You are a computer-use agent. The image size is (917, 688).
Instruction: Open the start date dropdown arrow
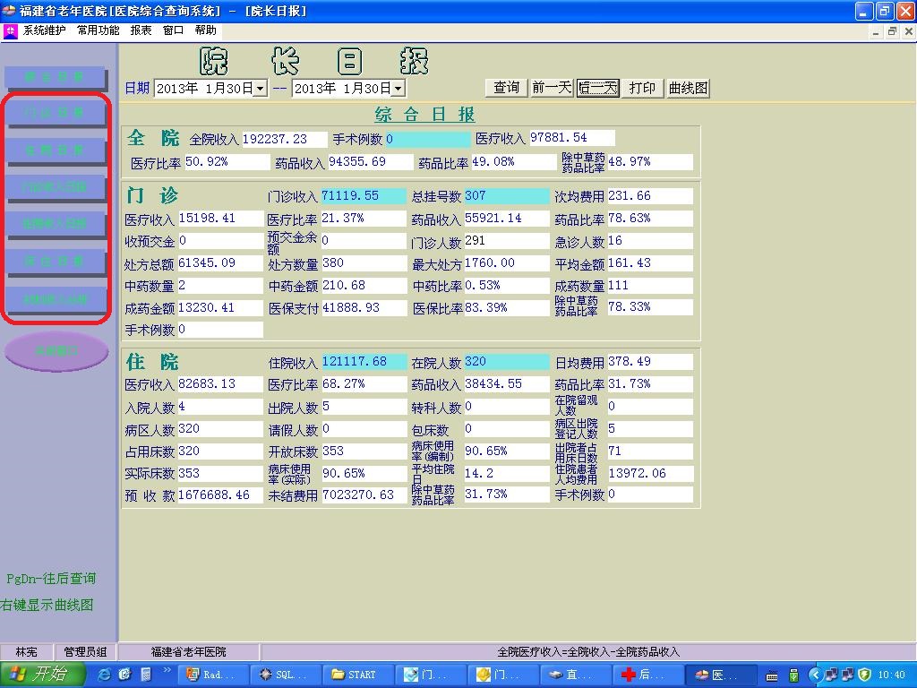pyautogui.click(x=261, y=89)
